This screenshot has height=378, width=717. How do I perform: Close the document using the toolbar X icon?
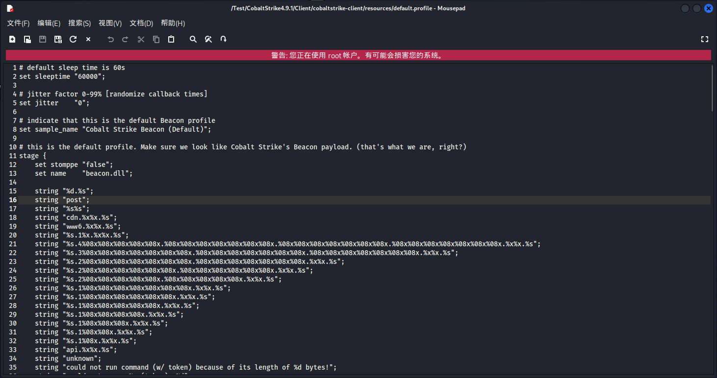pos(88,39)
